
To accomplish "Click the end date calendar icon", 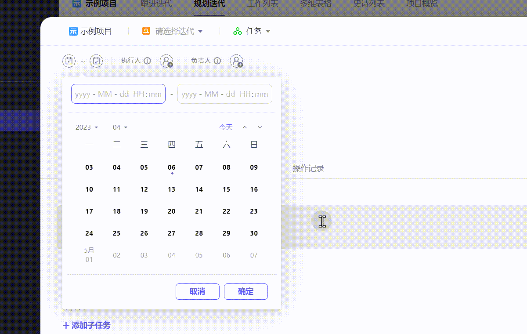I will click(96, 61).
